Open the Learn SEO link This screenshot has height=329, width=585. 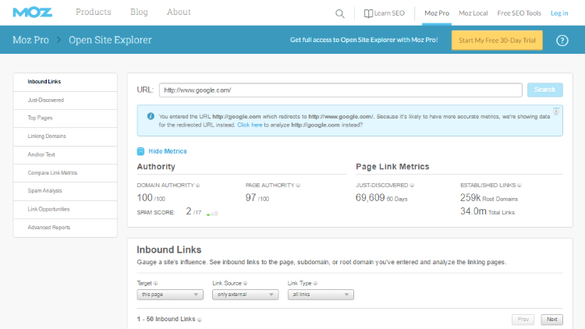tap(389, 13)
